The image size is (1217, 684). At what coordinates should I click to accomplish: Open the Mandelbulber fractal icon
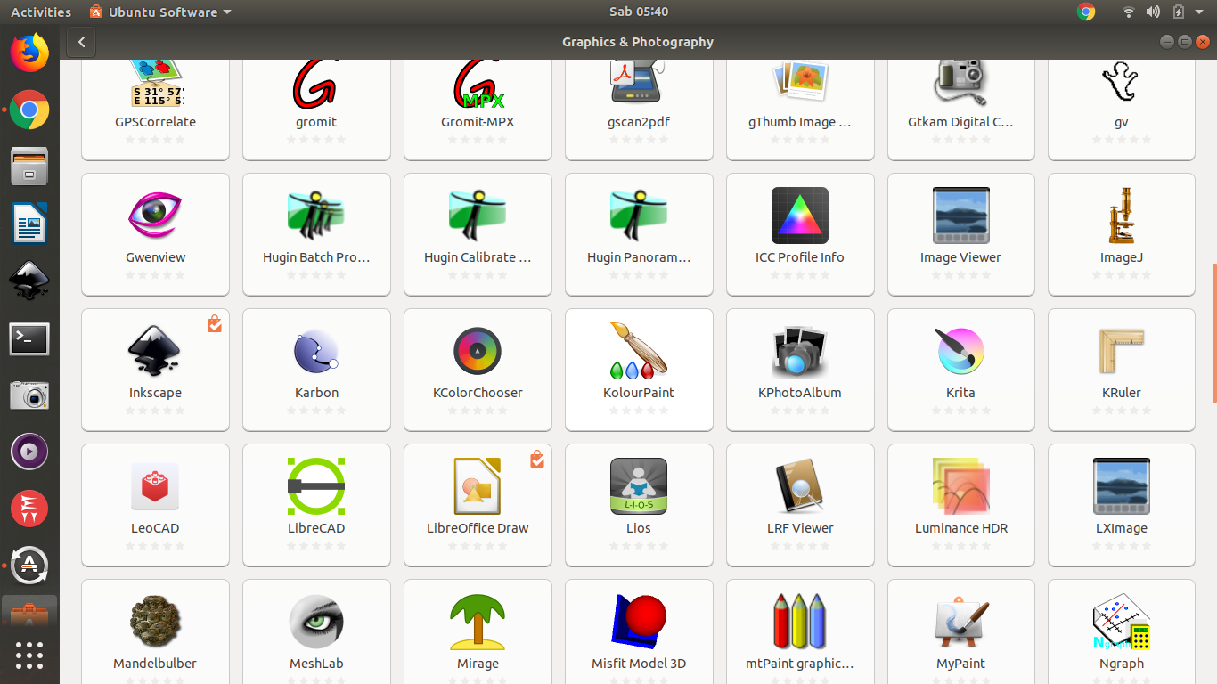pos(155,622)
